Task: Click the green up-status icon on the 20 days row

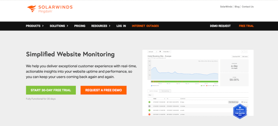Action: 149,102
